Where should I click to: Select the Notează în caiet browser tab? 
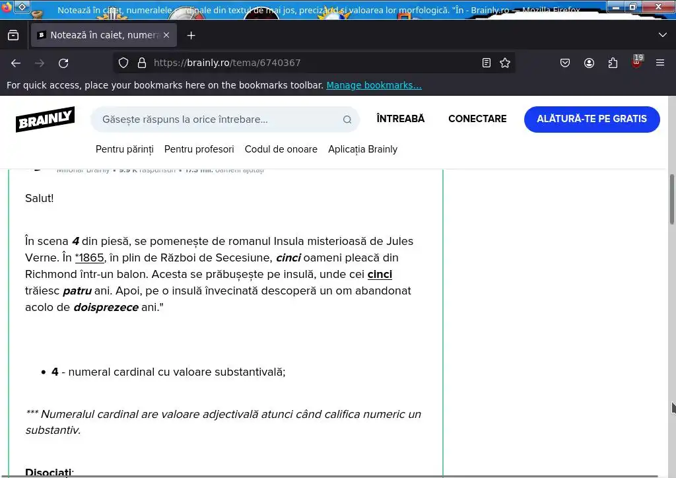[104, 36]
